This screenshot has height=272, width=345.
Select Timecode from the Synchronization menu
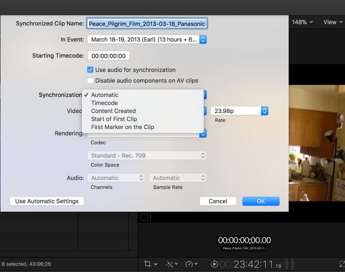pyautogui.click(x=104, y=103)
